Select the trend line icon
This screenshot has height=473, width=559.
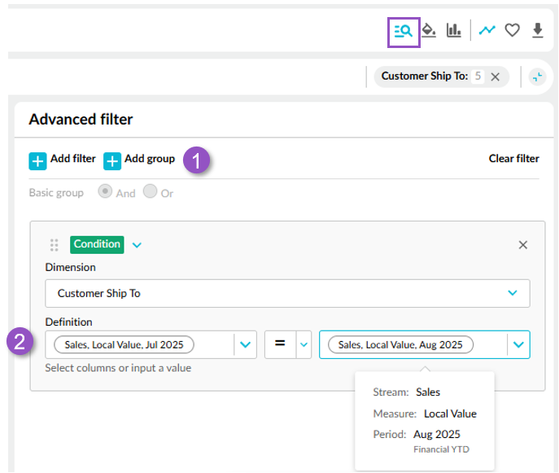pyautogui.click(x=487, y=30)
